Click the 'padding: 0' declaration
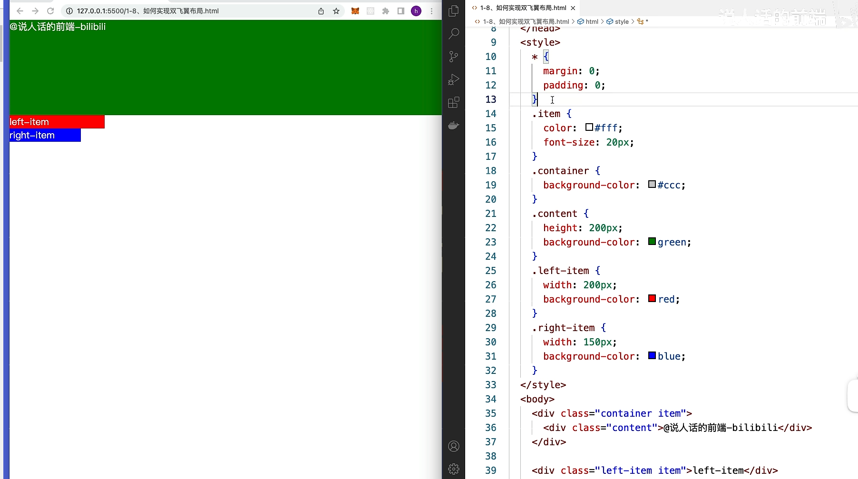 (x=574, y=85)
